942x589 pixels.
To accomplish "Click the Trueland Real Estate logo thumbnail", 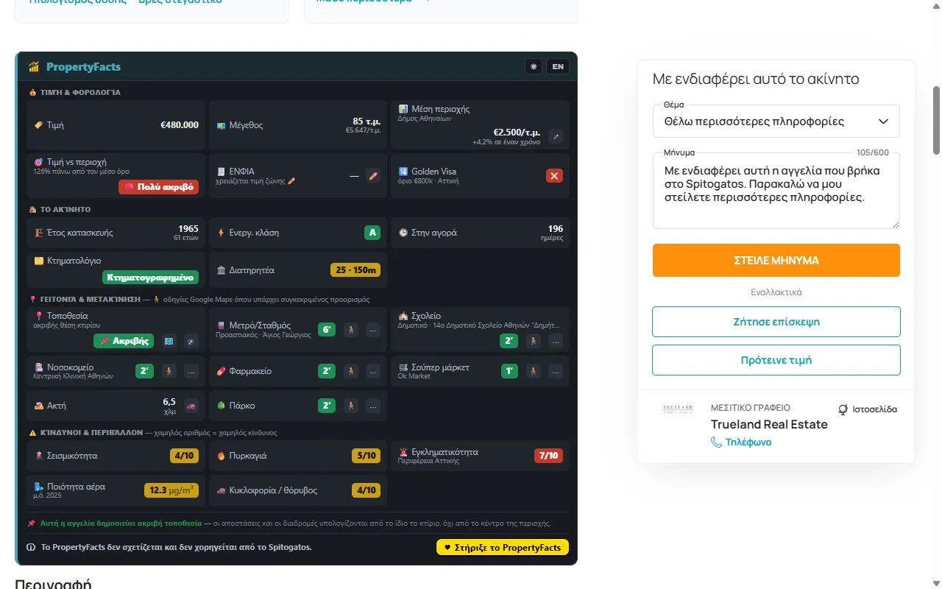I will pyautogui.click(x=678, y=409).
